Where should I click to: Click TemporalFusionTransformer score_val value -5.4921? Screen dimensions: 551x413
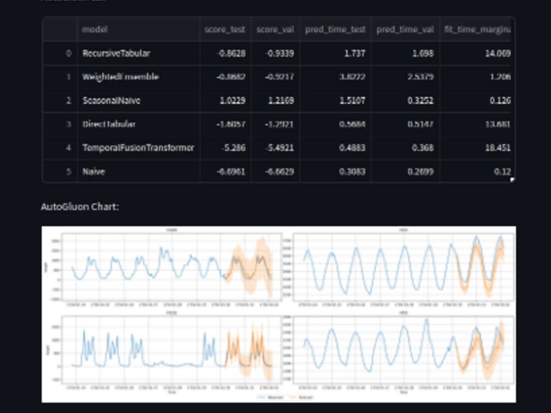[x=275, y=148]
